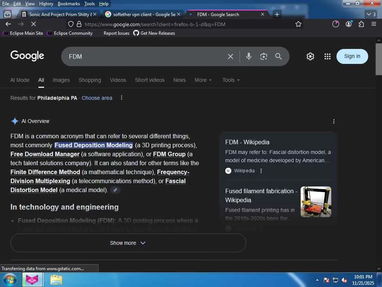The image size is (382, 287).
Task: Open the Windows Start button
Action: (x=10, y=280)
